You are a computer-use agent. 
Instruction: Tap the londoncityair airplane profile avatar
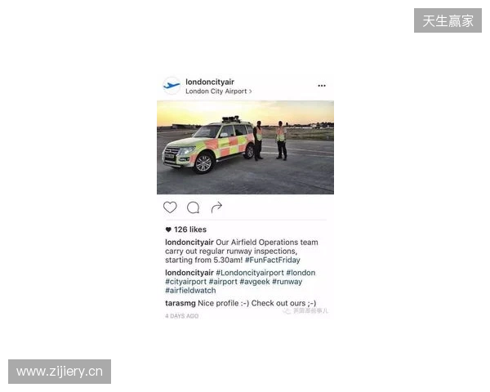pos(171,86)
